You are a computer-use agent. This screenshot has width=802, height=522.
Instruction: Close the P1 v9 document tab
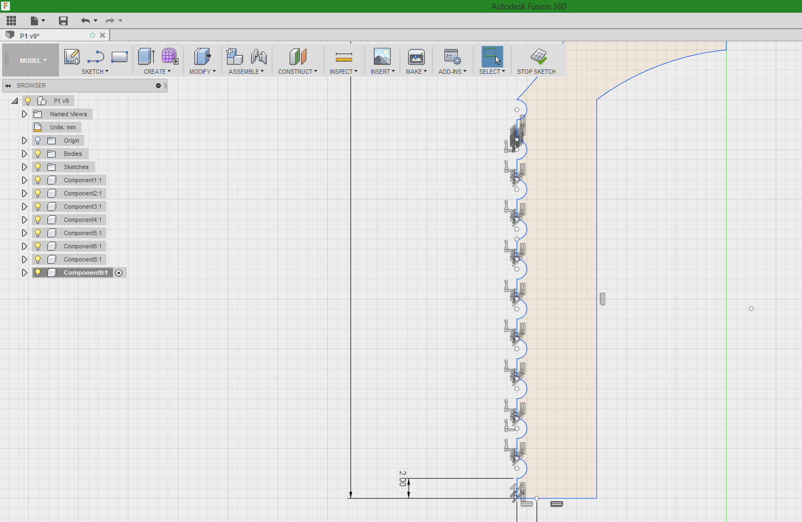click(x=102, y=35)
